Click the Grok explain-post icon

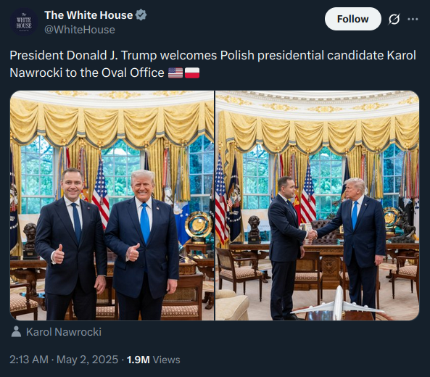[394, 19]
